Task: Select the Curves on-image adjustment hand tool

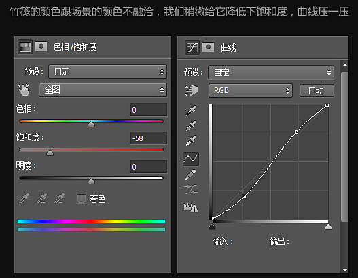Action: 192,90
